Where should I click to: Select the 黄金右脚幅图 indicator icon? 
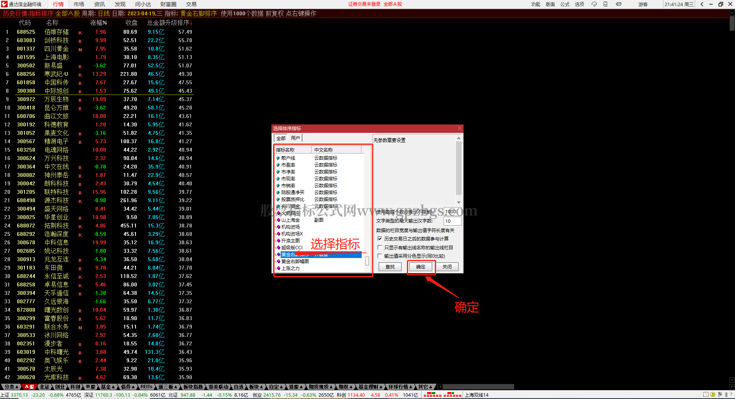(278, 262)
